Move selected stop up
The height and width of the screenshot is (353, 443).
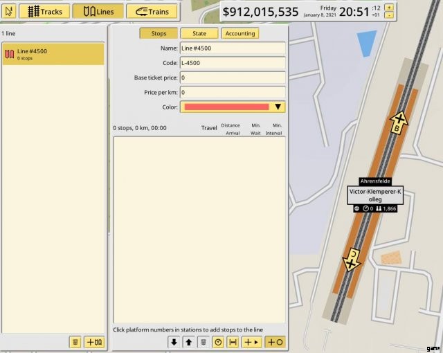tap(188, 342)
